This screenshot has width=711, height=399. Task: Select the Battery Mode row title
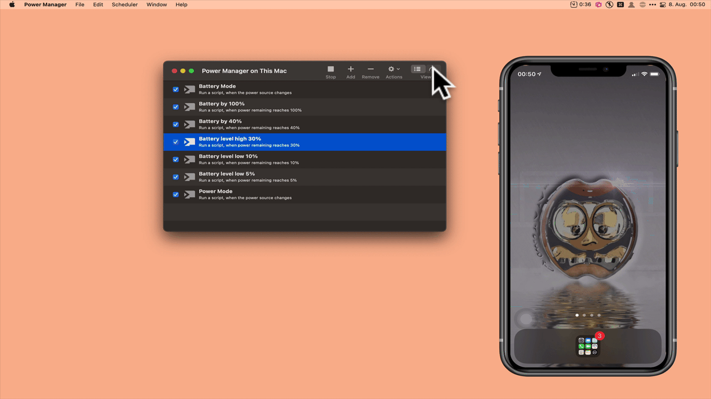click(217, 86)
